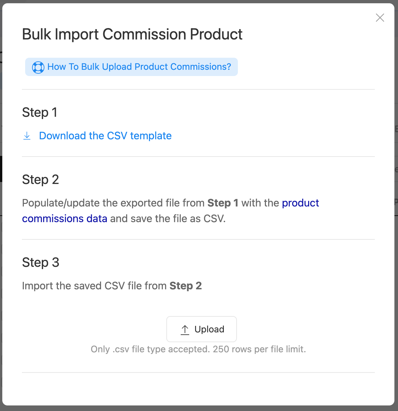This screenshot has width=398, height=411.
Task: Click the 'Populate/update the exported file' text
Action: point(113,203)
